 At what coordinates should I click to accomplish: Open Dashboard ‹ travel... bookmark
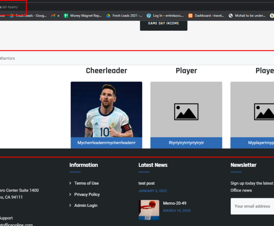pyautogui.click(x=206, y=16)
